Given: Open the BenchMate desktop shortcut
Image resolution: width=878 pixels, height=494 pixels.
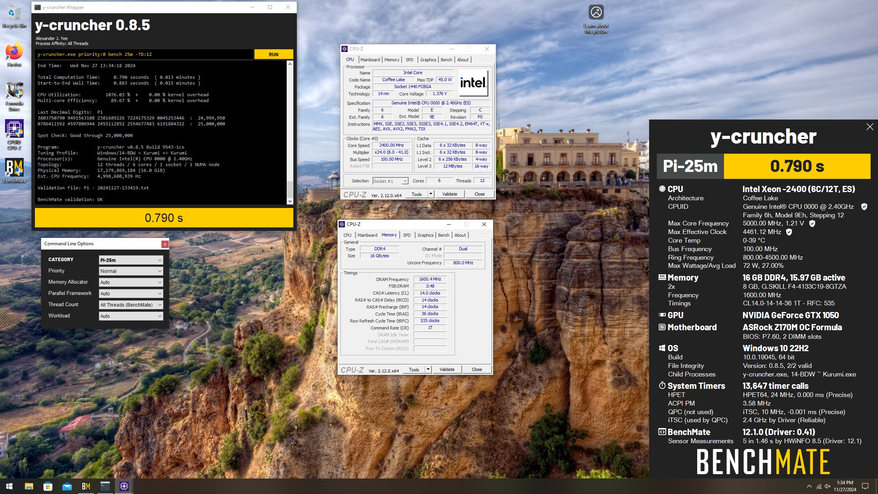Looking at the screenshot, I should click(14, 171).
